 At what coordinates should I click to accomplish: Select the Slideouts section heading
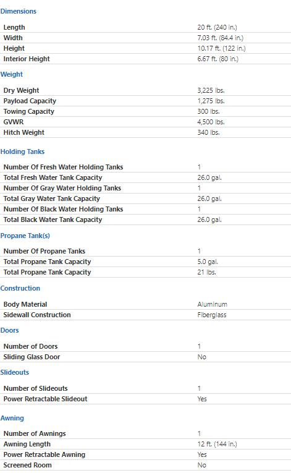coord(14,372)
